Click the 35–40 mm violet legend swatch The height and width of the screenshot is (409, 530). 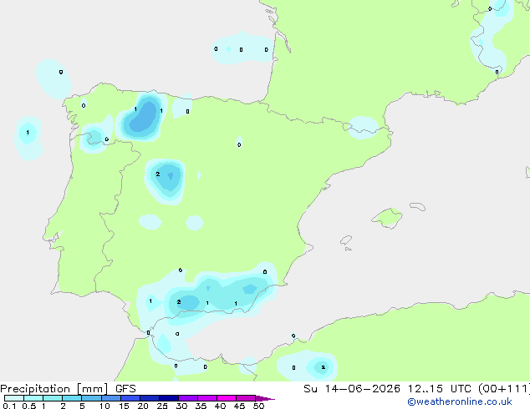(206, 398)
